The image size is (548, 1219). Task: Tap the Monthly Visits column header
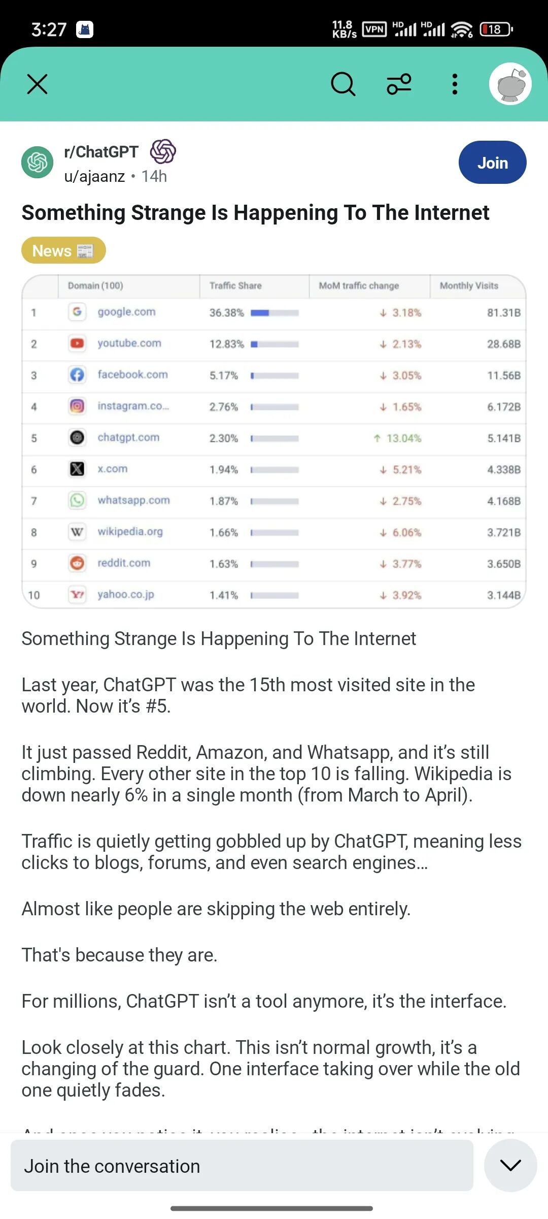(x=469, y=285)
